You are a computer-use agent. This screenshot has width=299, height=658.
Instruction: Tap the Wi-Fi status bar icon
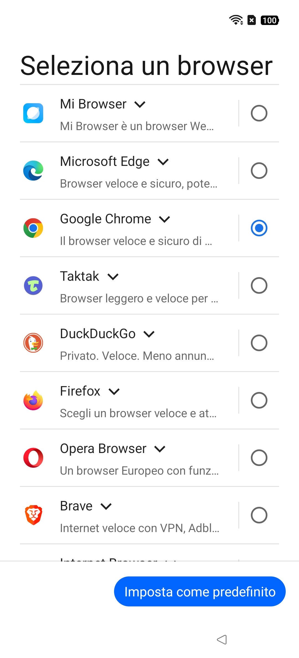tap(236, 20)
